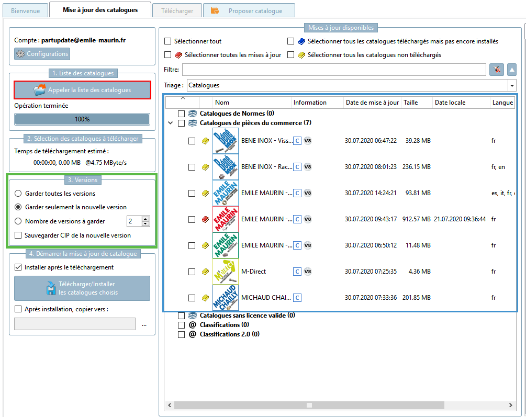
Task: Sort by the Nom column header
Action: coord(252,103)
